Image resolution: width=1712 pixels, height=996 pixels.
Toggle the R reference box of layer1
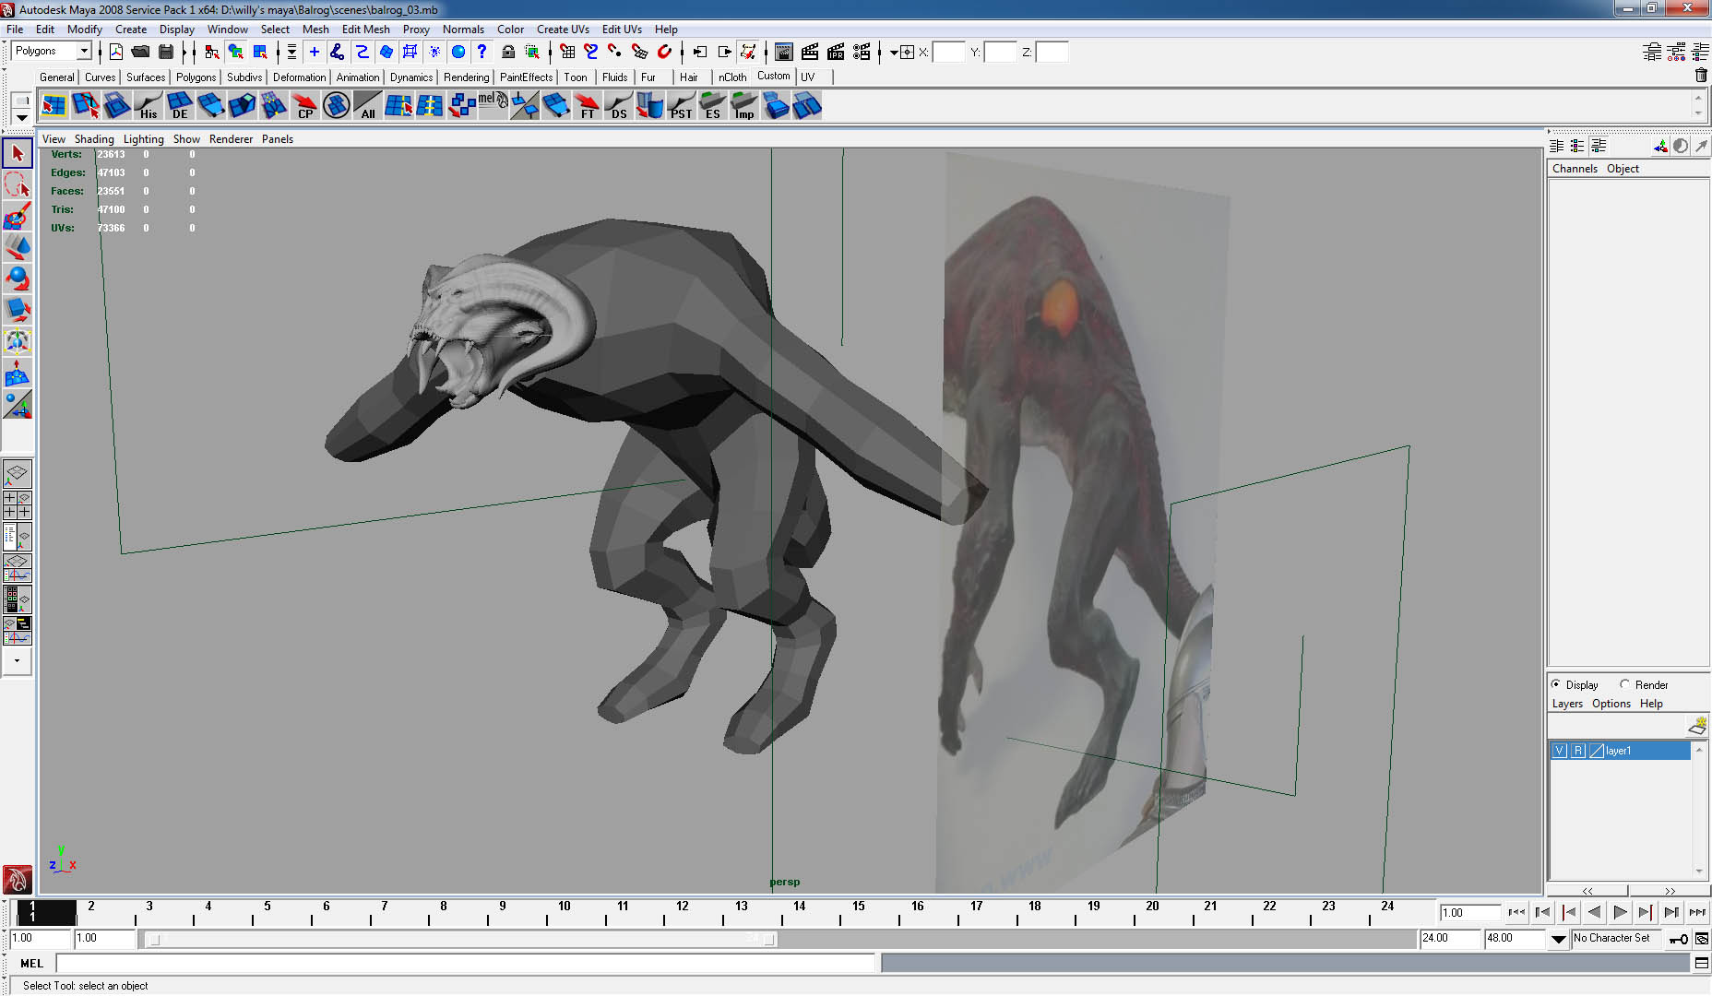pos(1578,751)
